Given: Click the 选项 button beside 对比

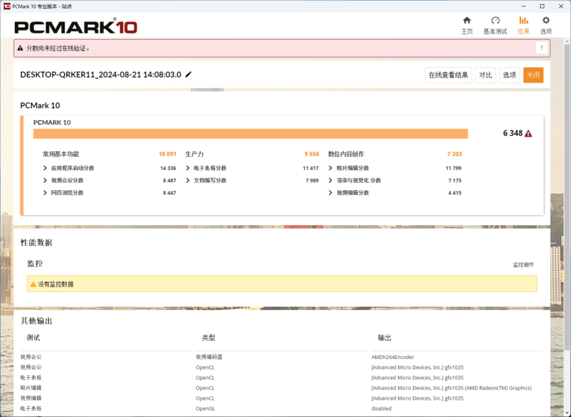Looking at the screenshot, I should 509,75.
